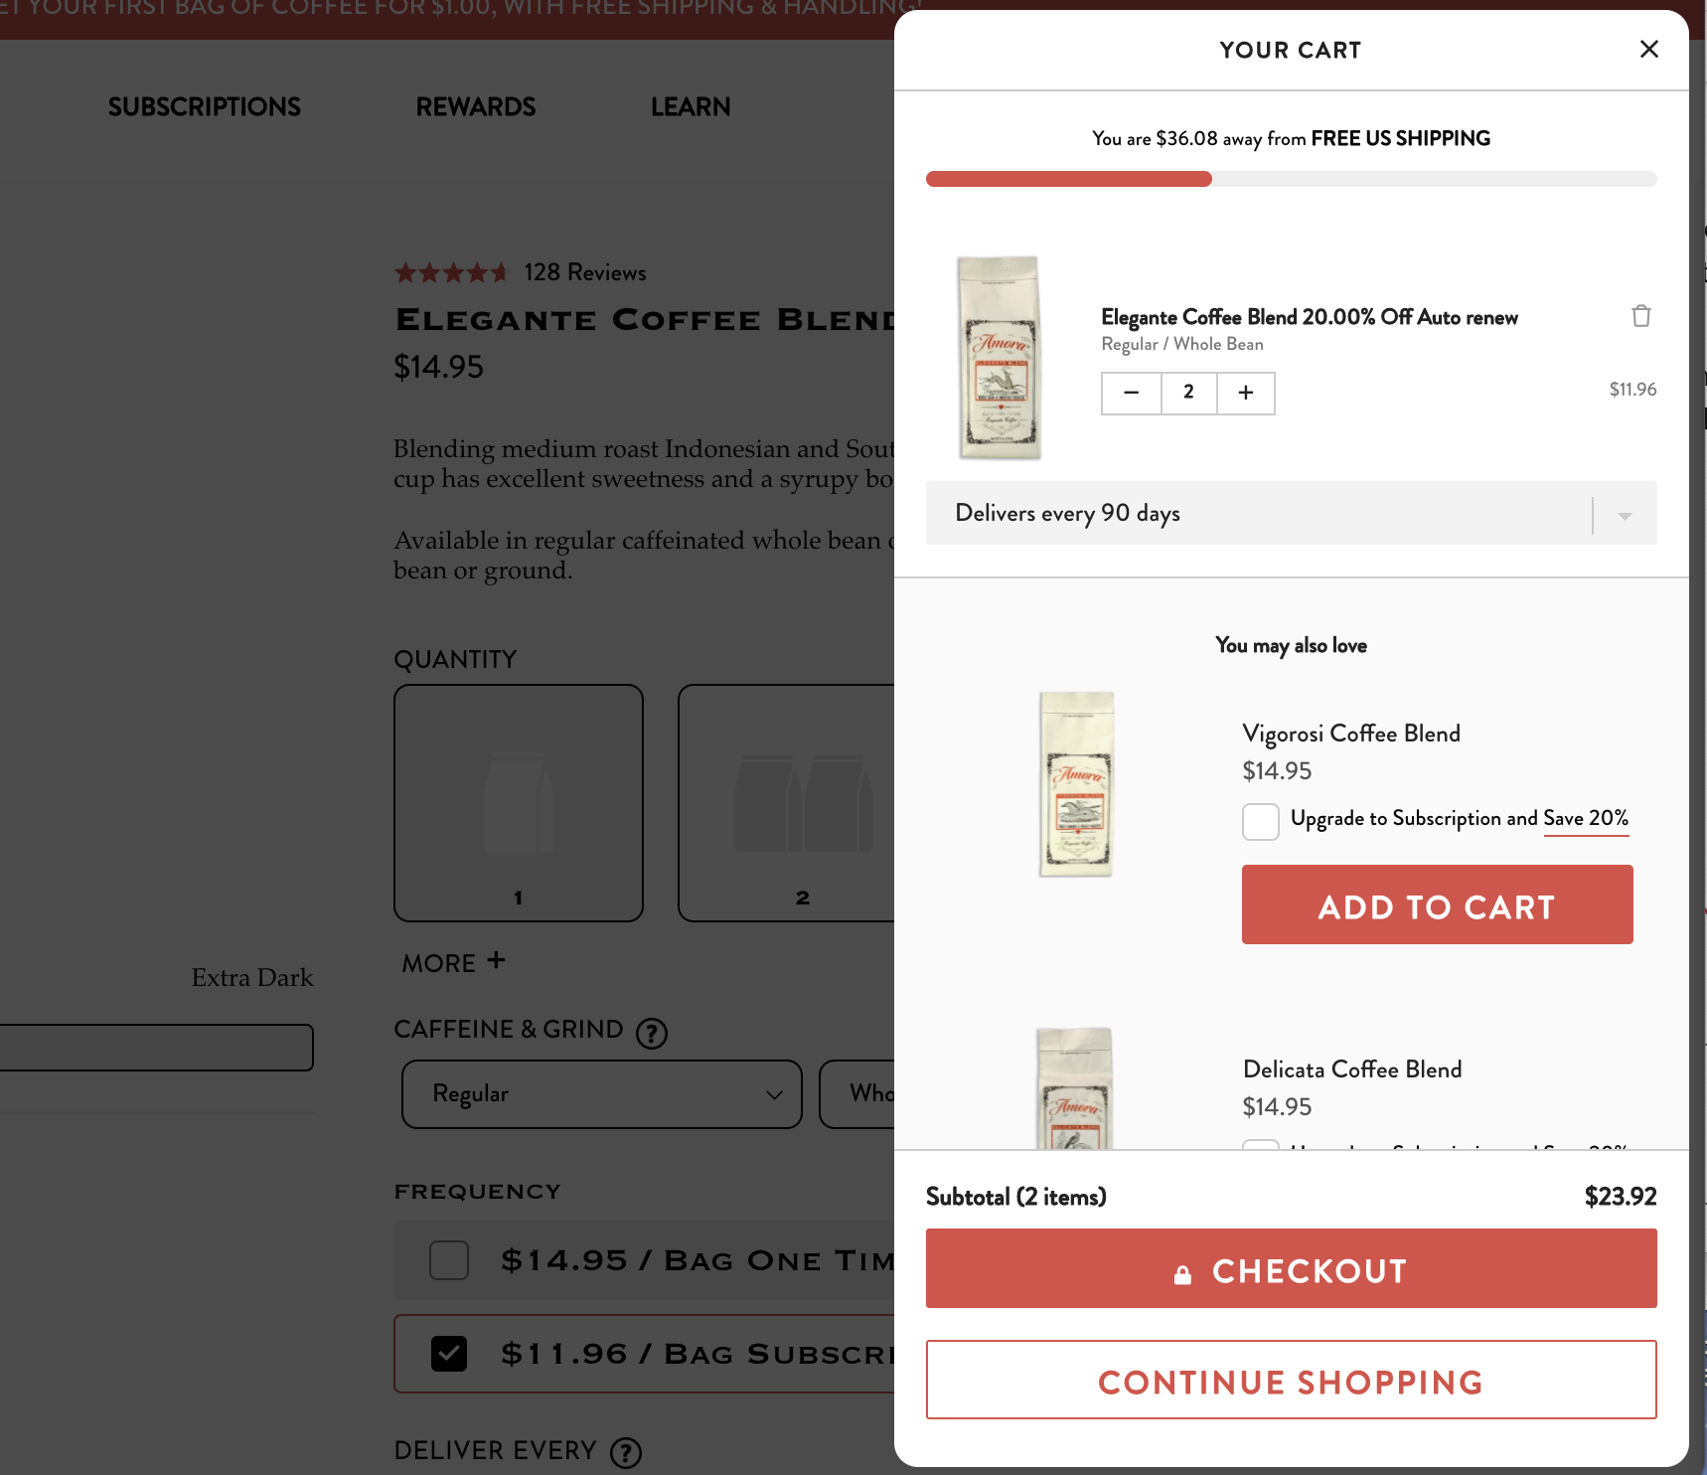Click the roast level slider bar
This screenshot has height=1475, width=1707.
coord(157,1048)
